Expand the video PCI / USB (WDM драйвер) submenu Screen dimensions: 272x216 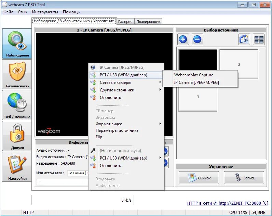tap(126, 75)
